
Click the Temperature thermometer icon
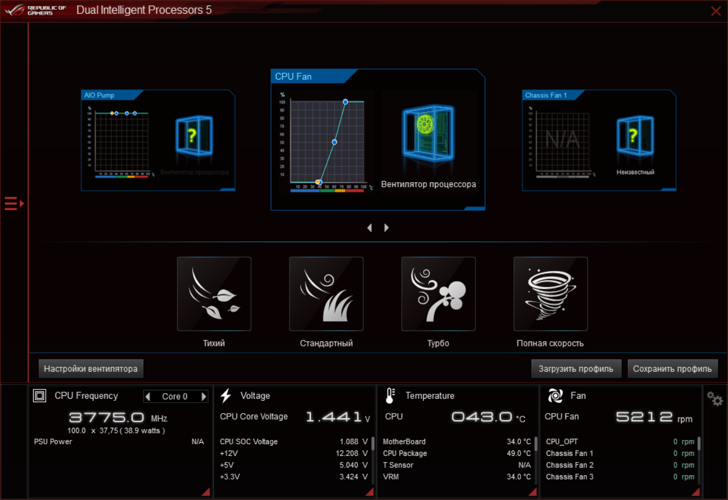pyautogui.click(x=390, y=395)
